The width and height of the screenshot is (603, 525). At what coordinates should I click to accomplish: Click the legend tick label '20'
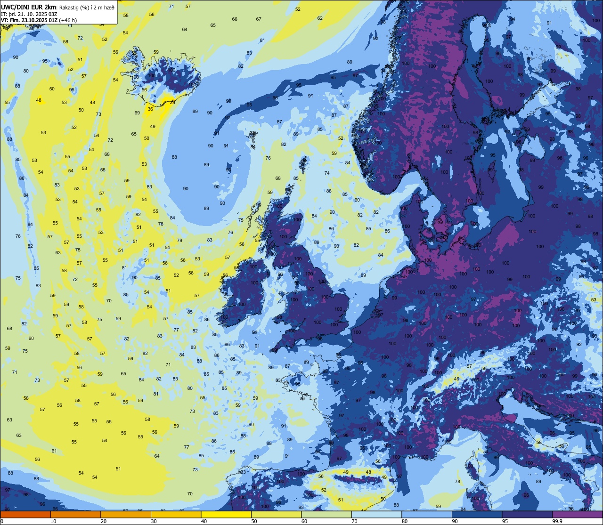tap(104, 521)
